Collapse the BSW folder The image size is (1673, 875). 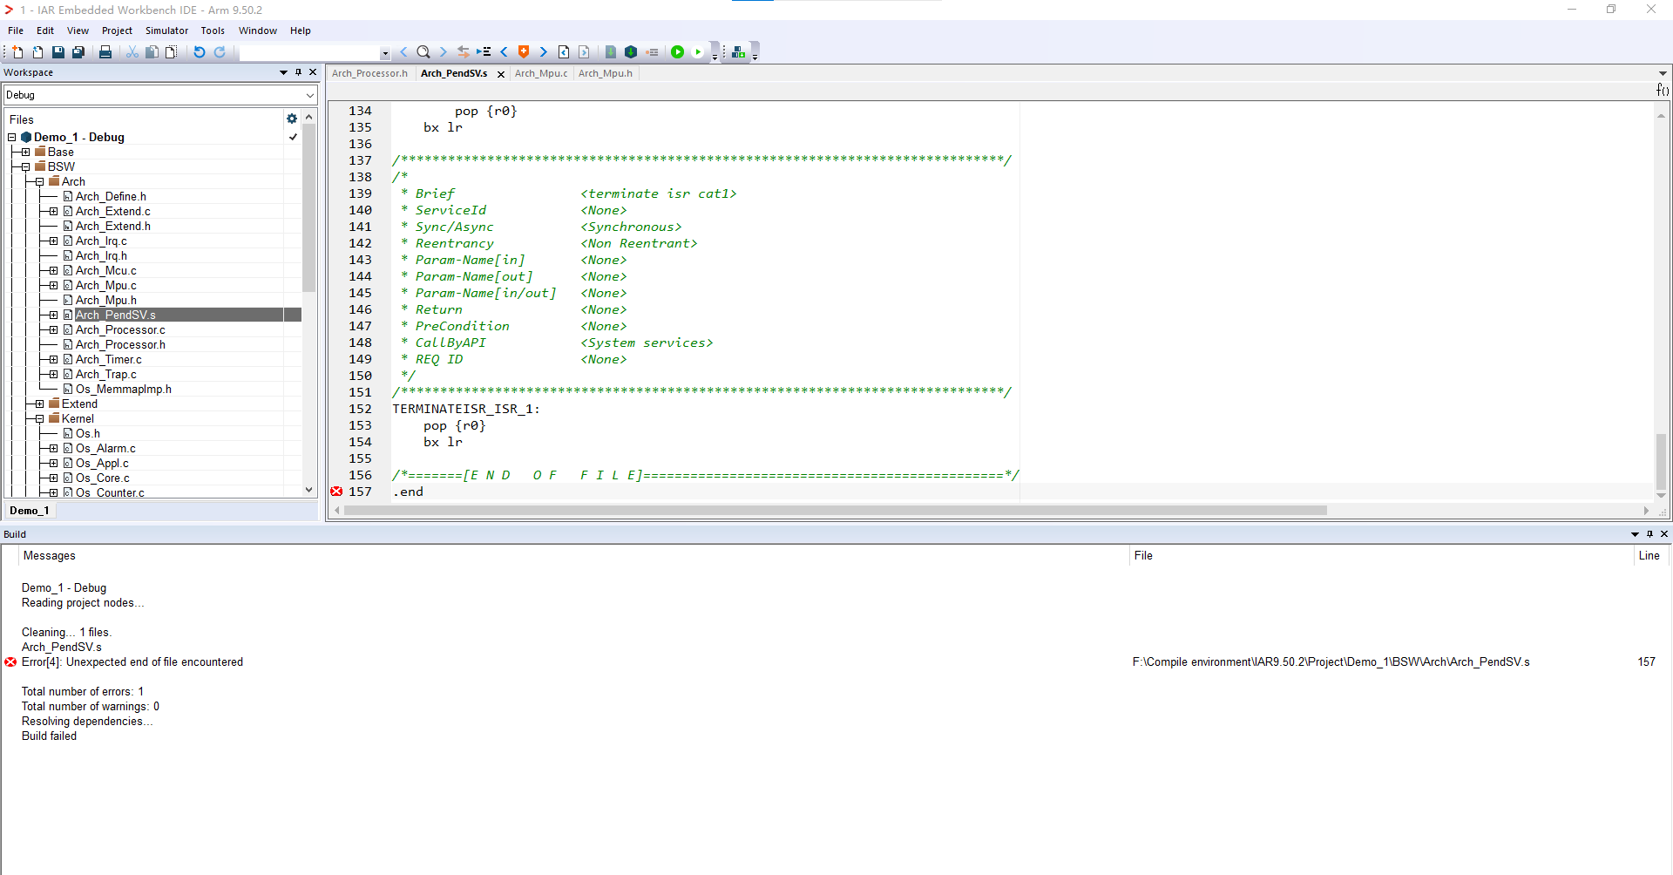[x=25, y=166]
